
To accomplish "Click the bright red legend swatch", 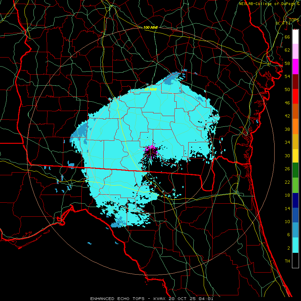I will (x=295, y=96).
